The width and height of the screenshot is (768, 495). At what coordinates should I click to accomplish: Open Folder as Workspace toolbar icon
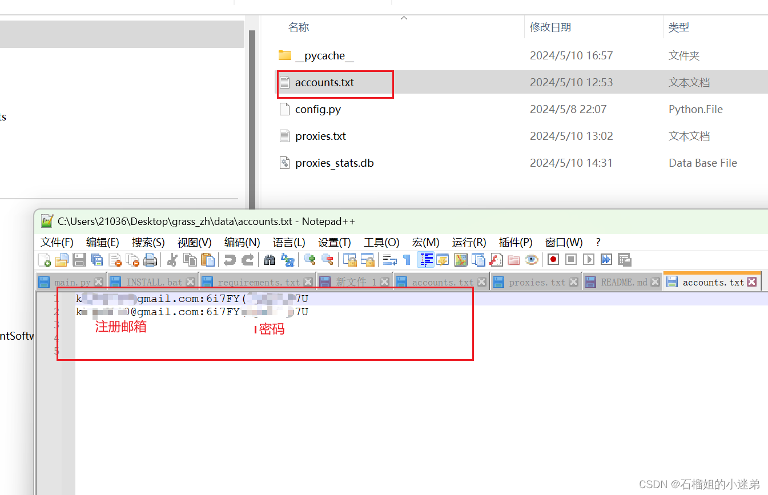(513, 260)
